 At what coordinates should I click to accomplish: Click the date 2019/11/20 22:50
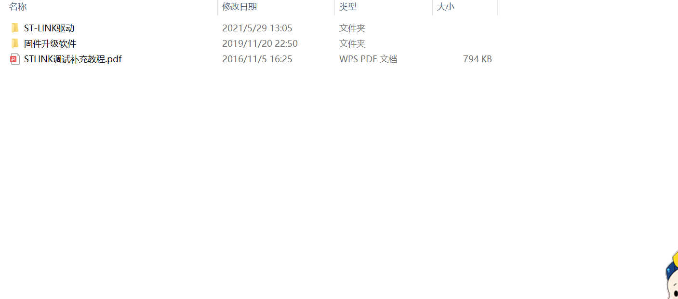coord(260,43)
